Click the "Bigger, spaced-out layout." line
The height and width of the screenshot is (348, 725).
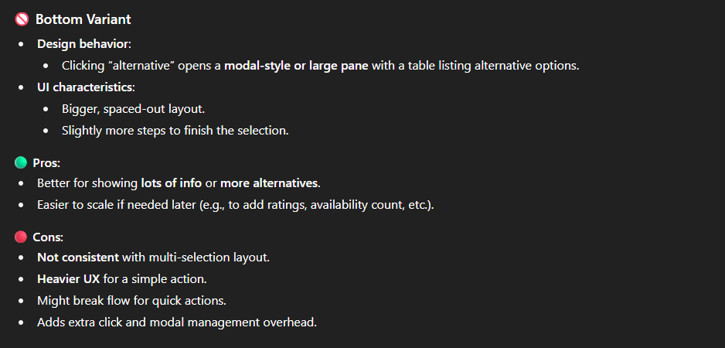coord(132,109)
